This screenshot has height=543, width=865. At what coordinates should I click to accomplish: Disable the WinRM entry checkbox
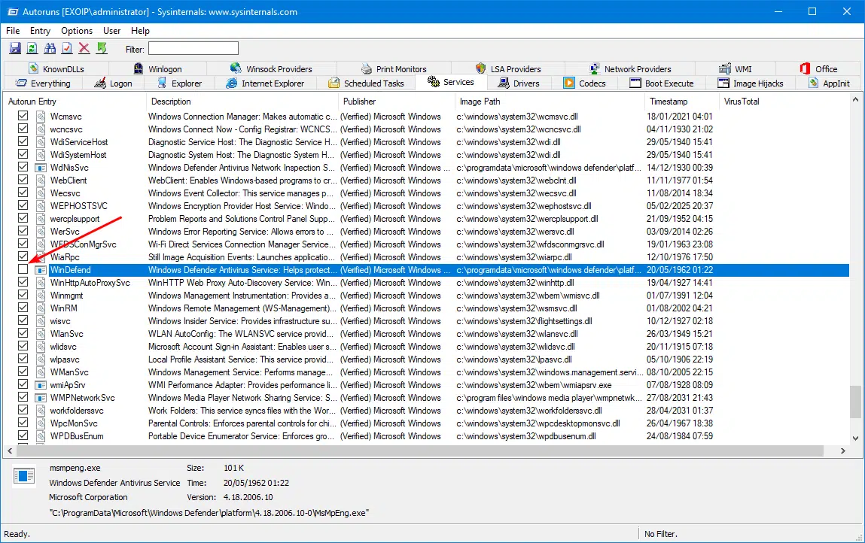[x=23, y=308]
